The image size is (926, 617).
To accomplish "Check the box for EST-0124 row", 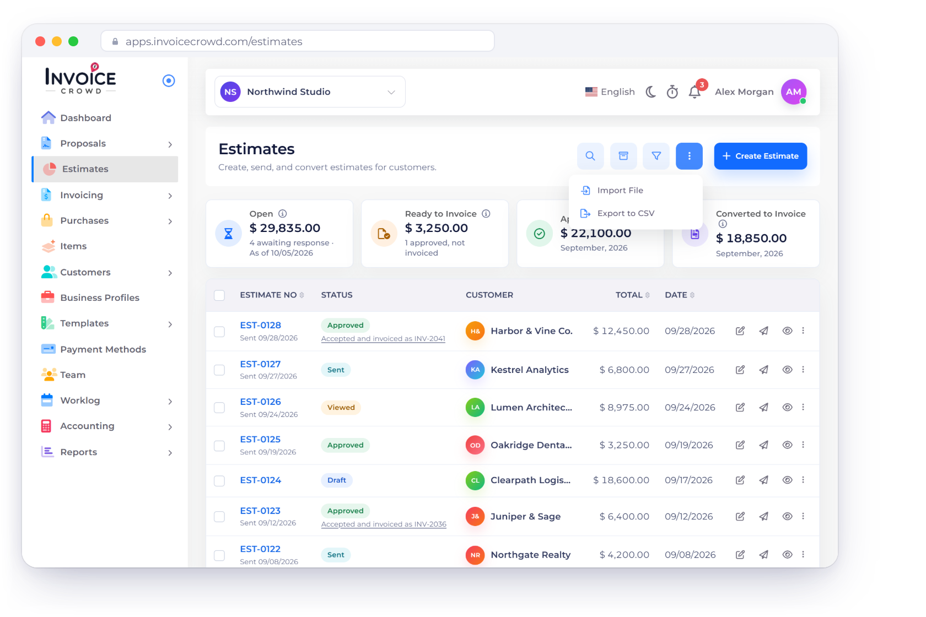I will (x=219, y=481).
